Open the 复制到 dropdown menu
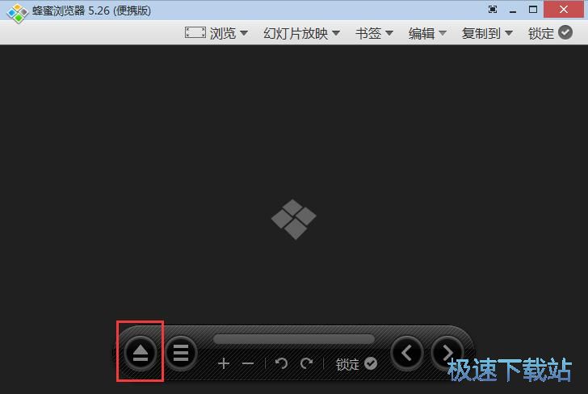Viewport: 588px width, 394px height. (487, 33)
